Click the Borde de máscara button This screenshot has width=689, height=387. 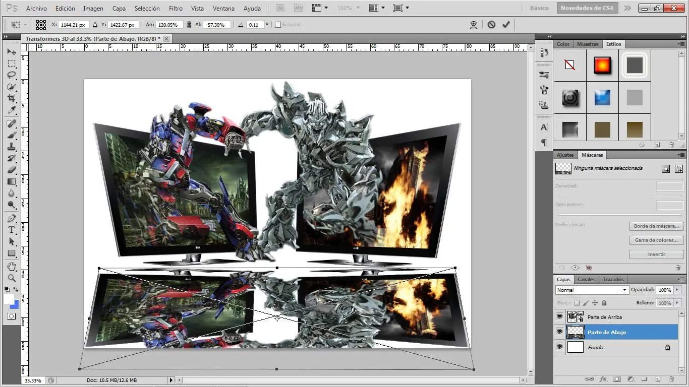pos(656,226)
